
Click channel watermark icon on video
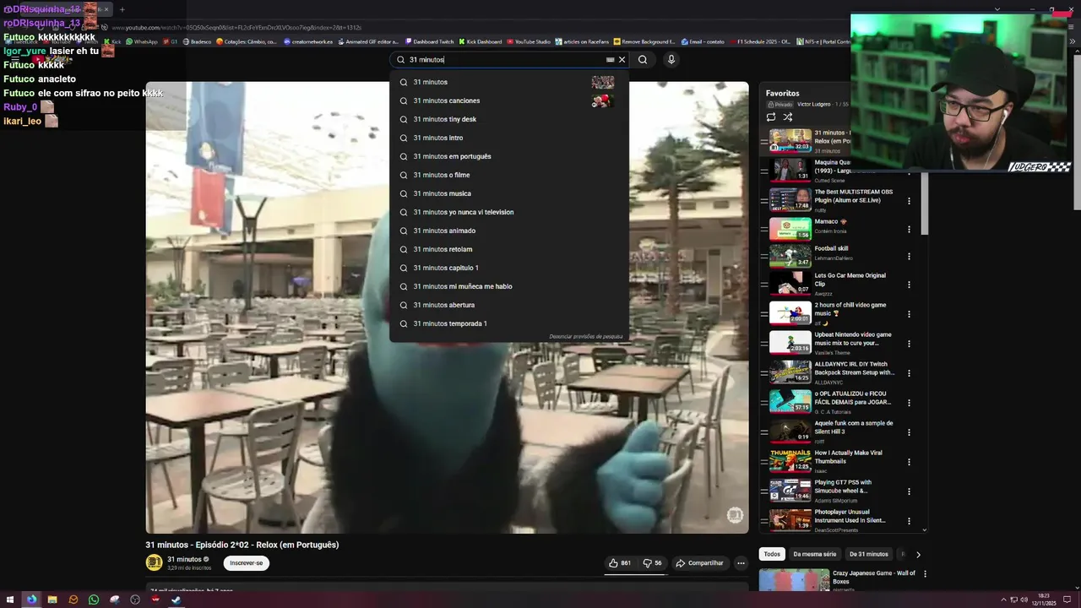[x=735, y=515]
